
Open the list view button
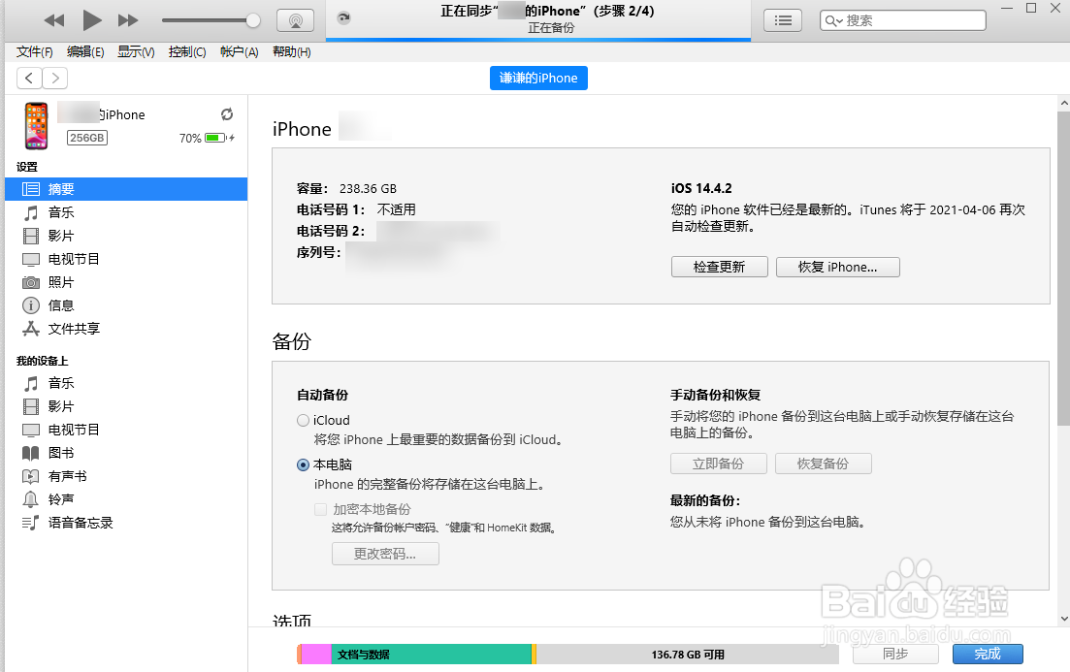(783, 20)
